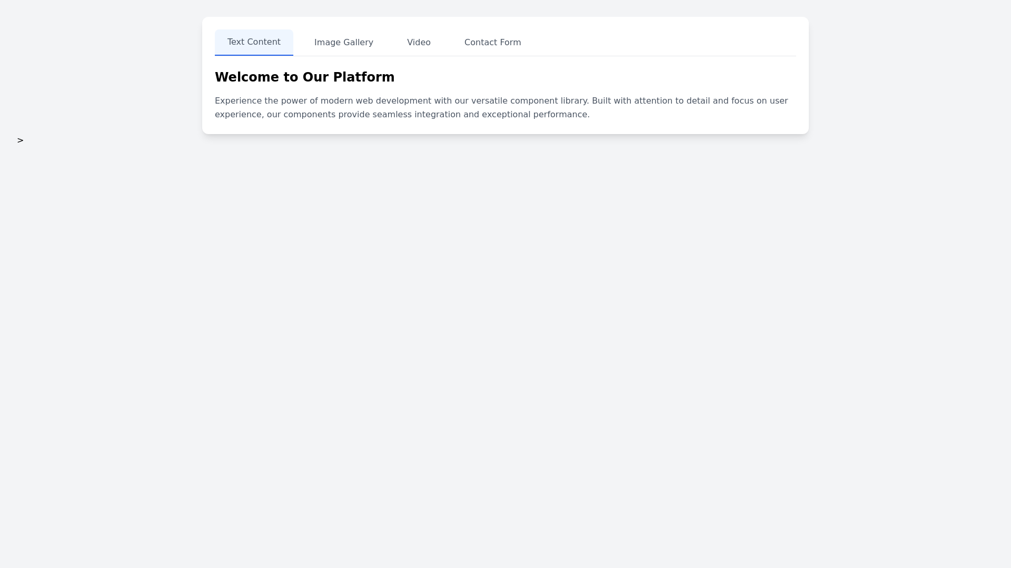Click the word versatile in the description
Screen dimensions: 1011x568
(x=489, y=101)
